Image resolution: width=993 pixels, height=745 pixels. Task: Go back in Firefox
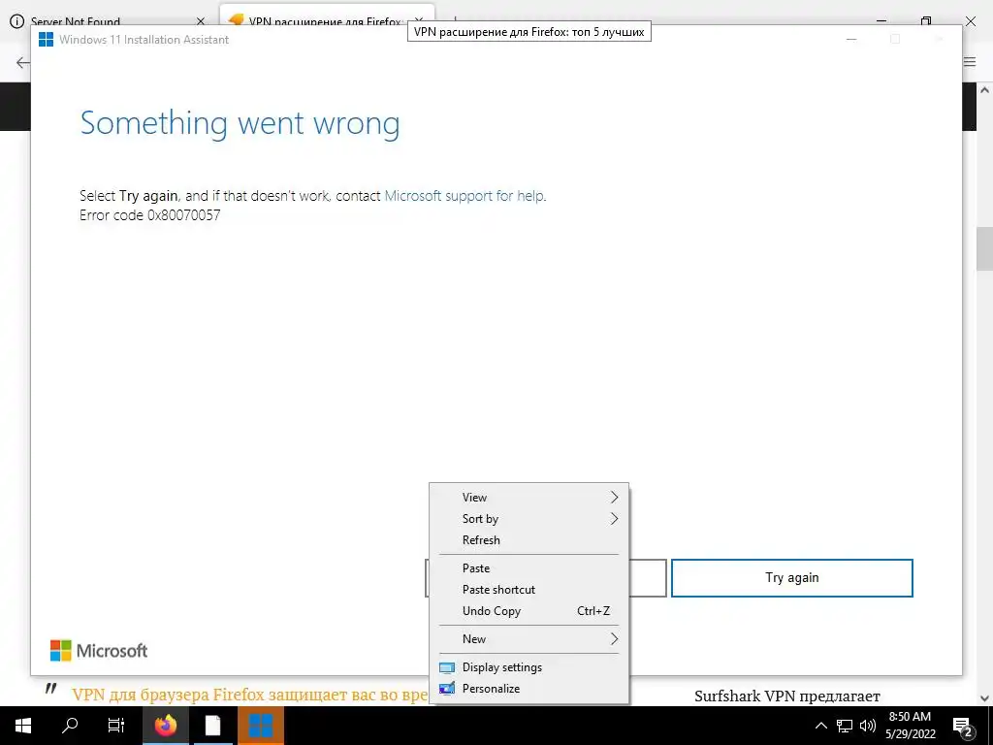click(x=23, y=62)
